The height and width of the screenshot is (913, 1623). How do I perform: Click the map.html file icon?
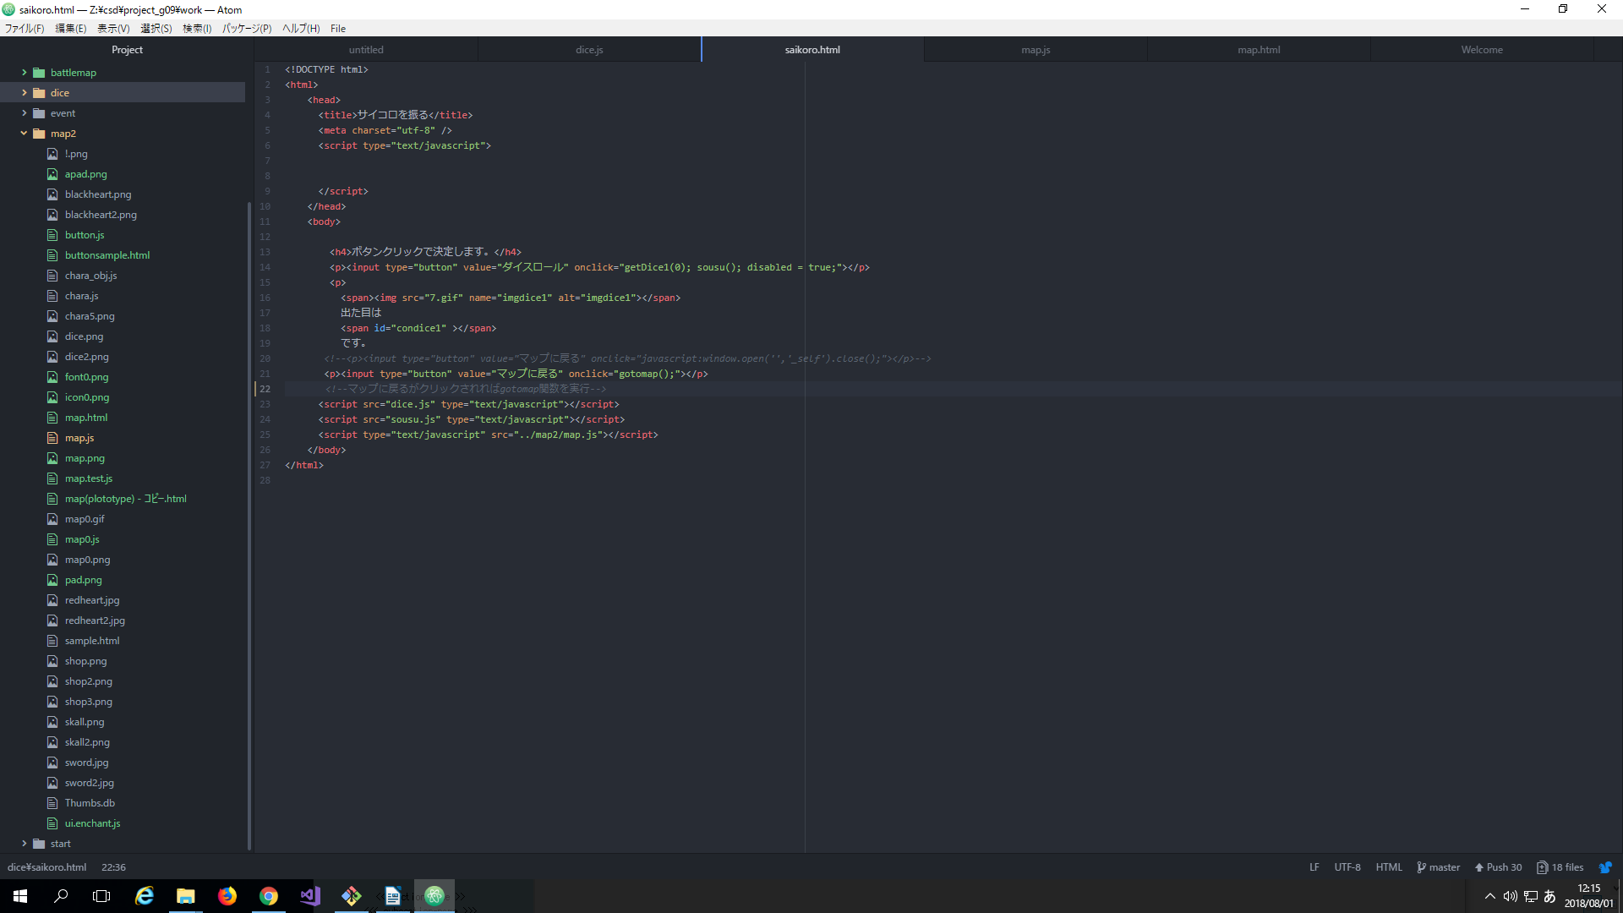(x=52, y=418)
